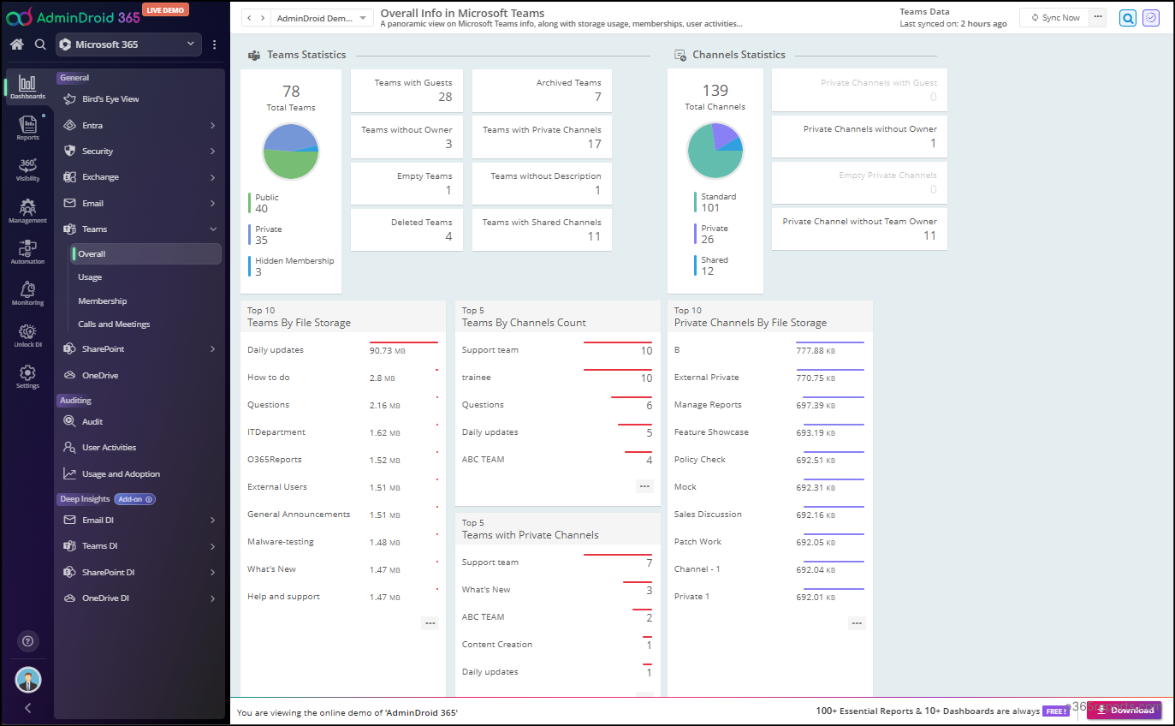Expand the Entra menu
1175x726 pixels.
[x=139, y=126]
